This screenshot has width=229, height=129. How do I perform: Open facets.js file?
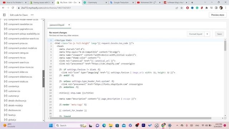12,115
